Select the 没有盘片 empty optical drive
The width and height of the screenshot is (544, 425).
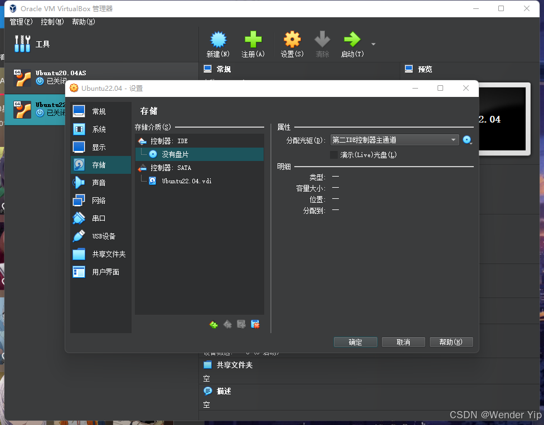200,154
